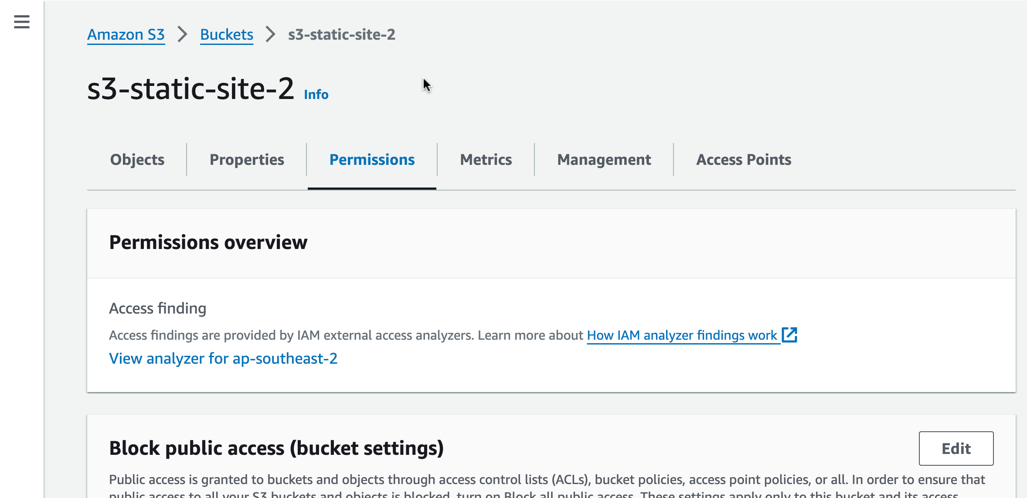Switch to the Objects tab
1027x498 pixels.
coord(137,160)
